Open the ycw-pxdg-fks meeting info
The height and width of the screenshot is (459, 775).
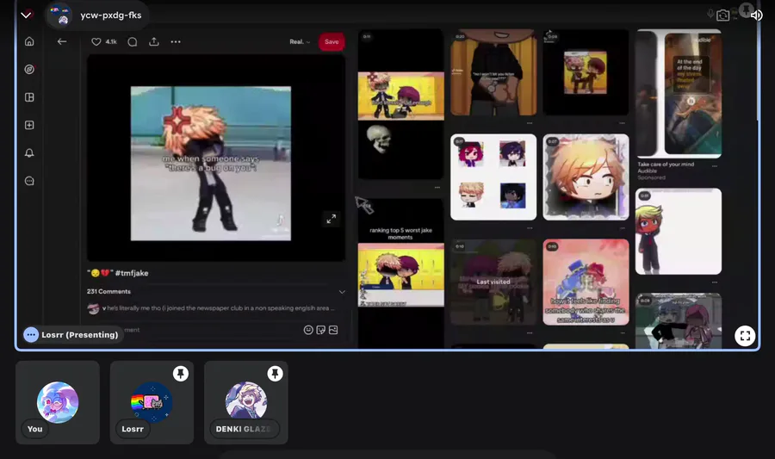coord(97,16)
